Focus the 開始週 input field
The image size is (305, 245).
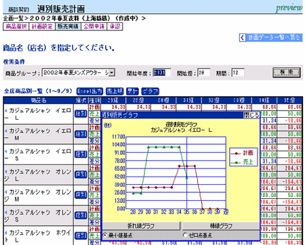(204, 72)
